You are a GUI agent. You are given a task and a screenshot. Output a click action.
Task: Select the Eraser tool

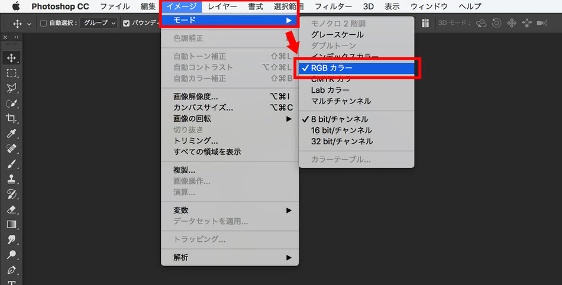click(x=11, y=209)
